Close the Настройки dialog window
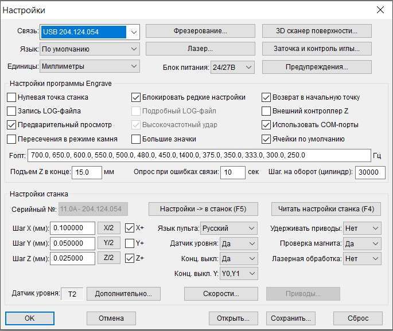Screen dimensions: 393x331 click(x=379, y=10)
